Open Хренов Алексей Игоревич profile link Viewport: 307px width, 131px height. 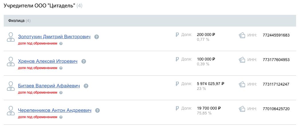coord(48,61)
